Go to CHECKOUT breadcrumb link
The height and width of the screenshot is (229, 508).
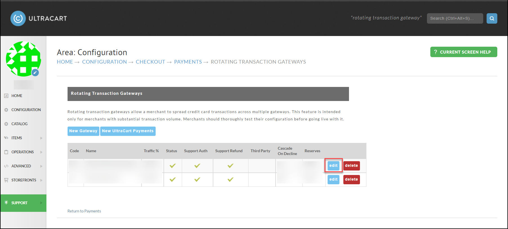(150, 62)
